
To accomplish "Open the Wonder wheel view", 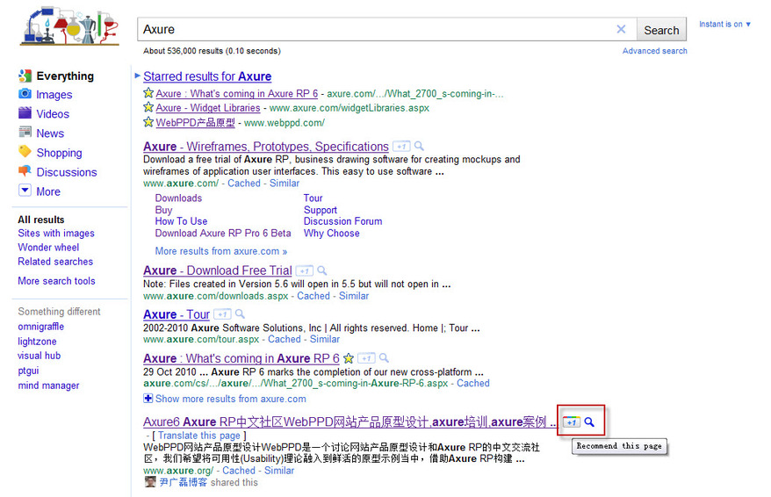I will 48,248.
